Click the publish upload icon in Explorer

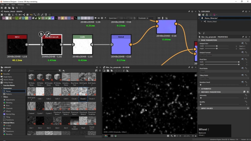tap(207, 15)
